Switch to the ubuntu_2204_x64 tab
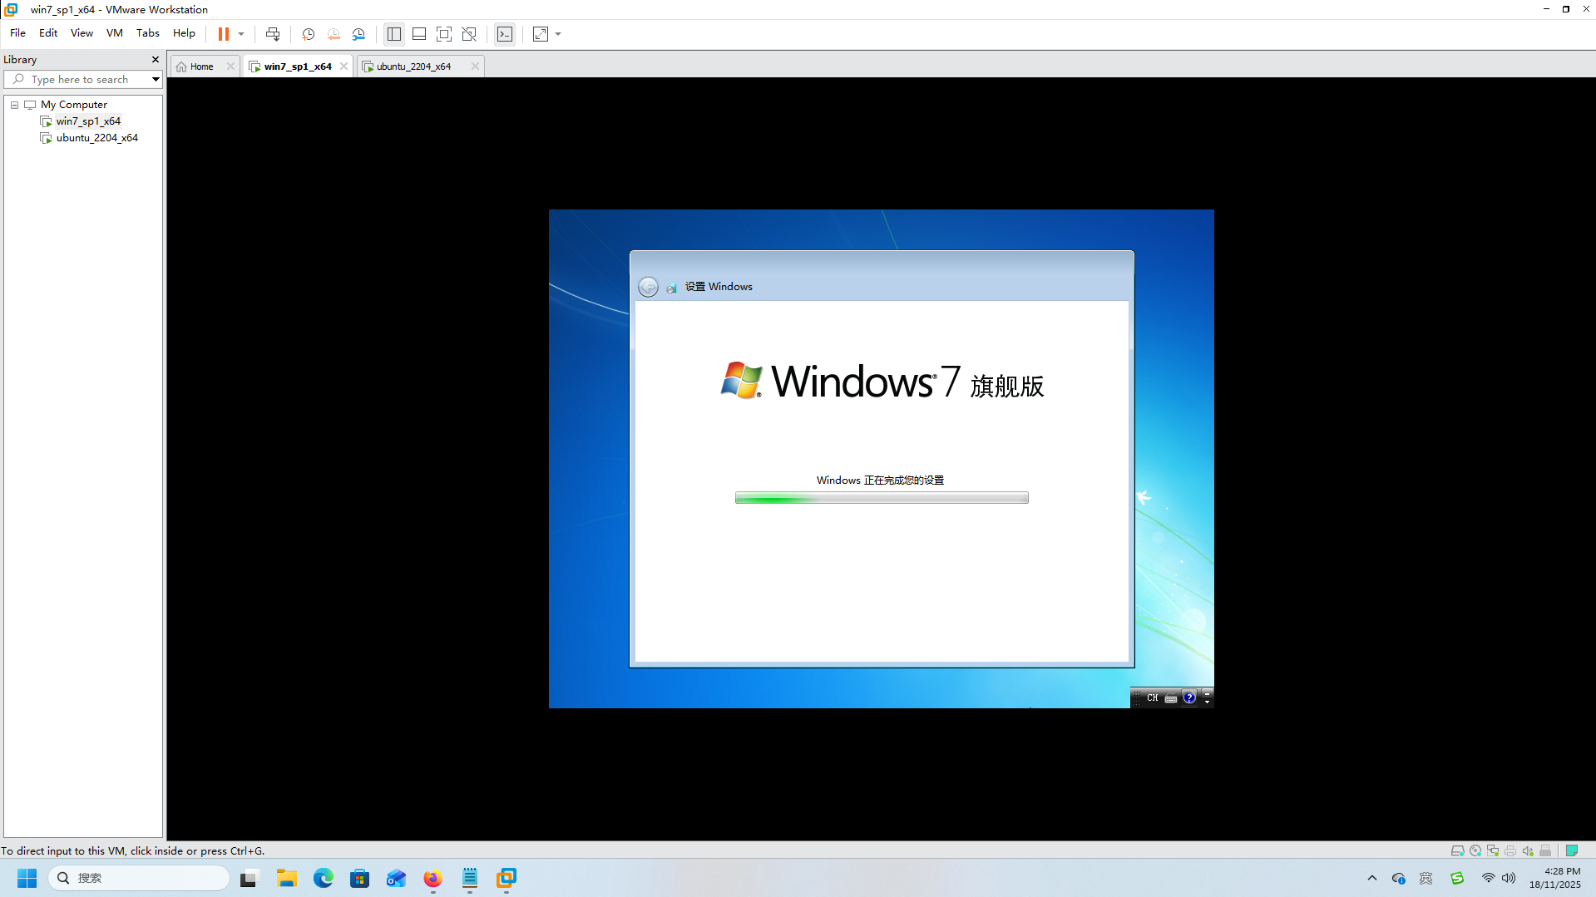The height and width of the screenshot is (897, 1596). [413, 67]
